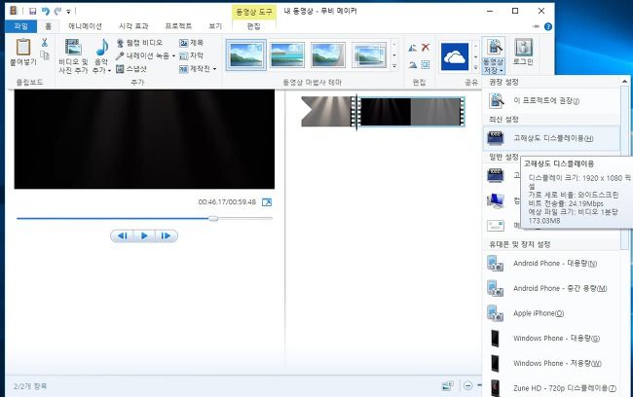This screenshot has width=633, height=397.
Task: Click the Save icon in quick access toolbar
Action: (x=33, y=11)
